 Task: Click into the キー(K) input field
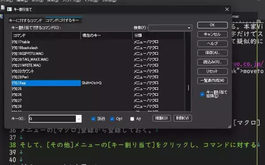point(53,119)
